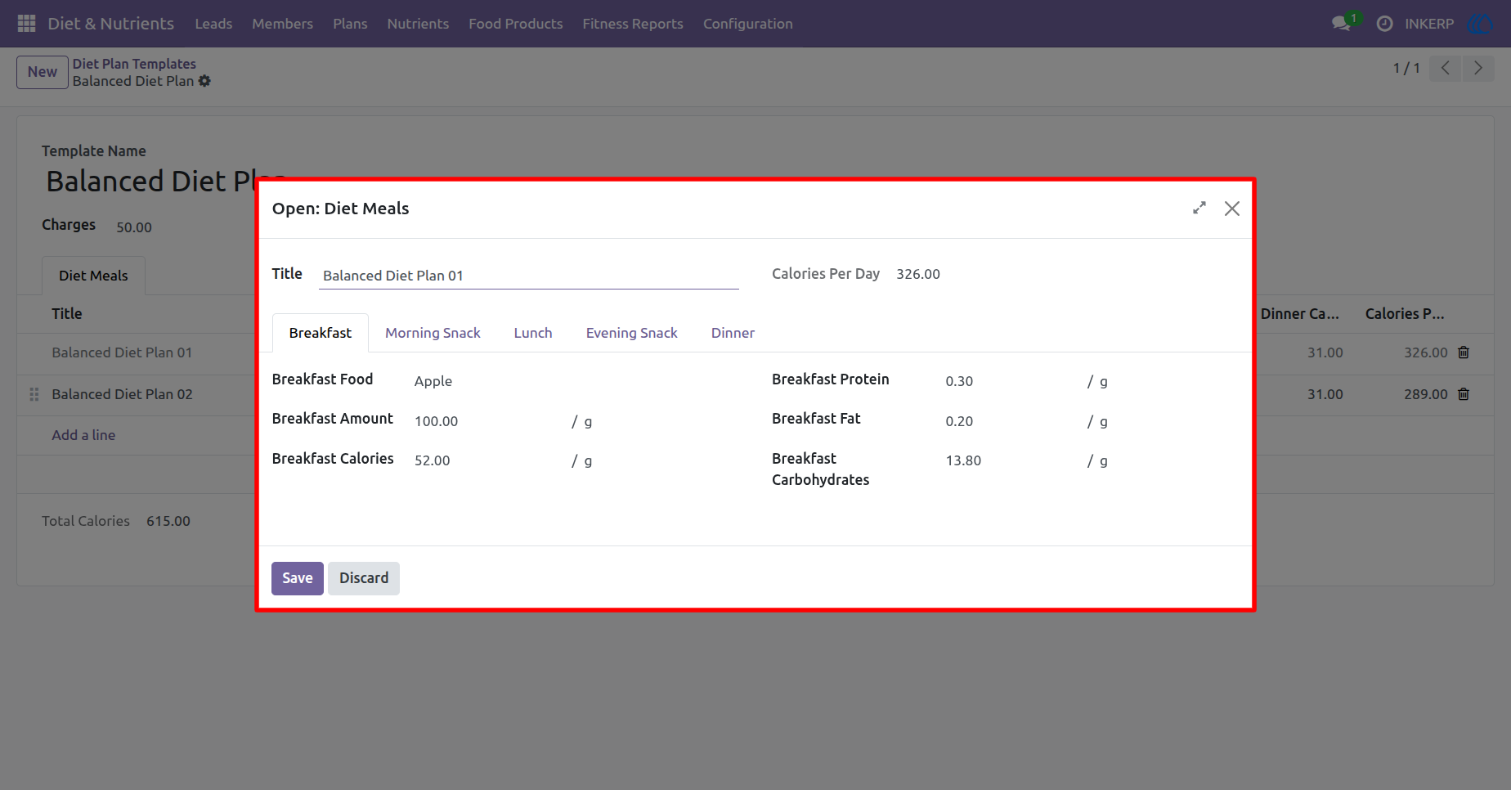This screenshot has width=1511, height=790.
Task: Delete the Balanced Diet Plan 02 row
Action: [1464, 394]
